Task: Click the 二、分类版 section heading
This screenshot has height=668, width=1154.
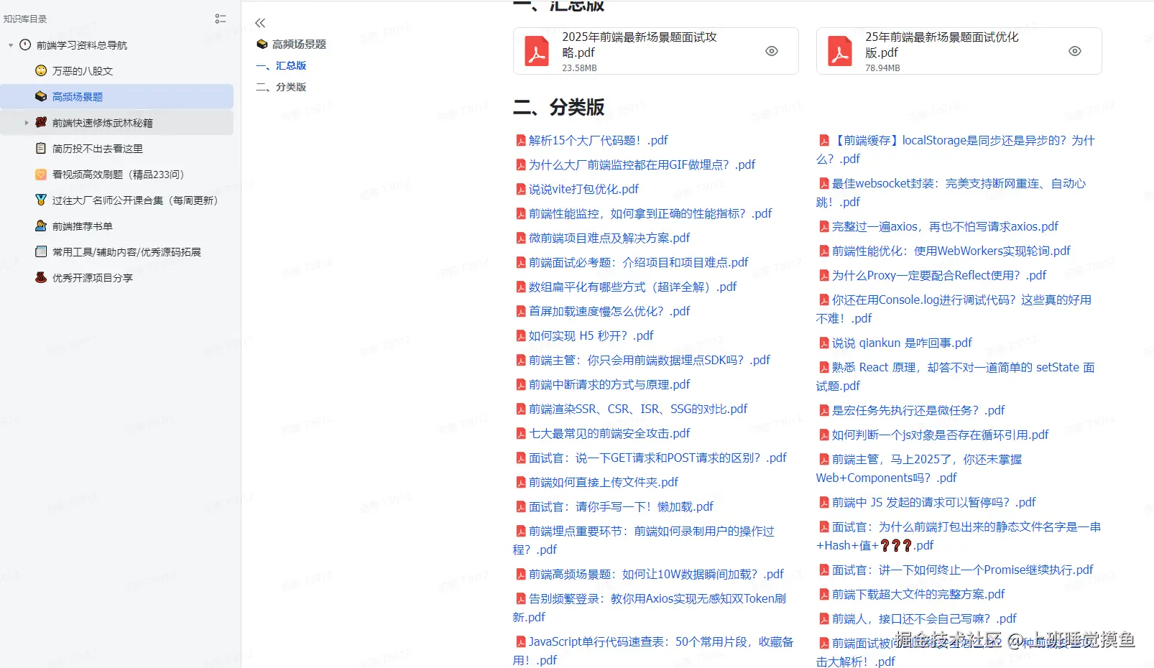Action: pos(558,107)
